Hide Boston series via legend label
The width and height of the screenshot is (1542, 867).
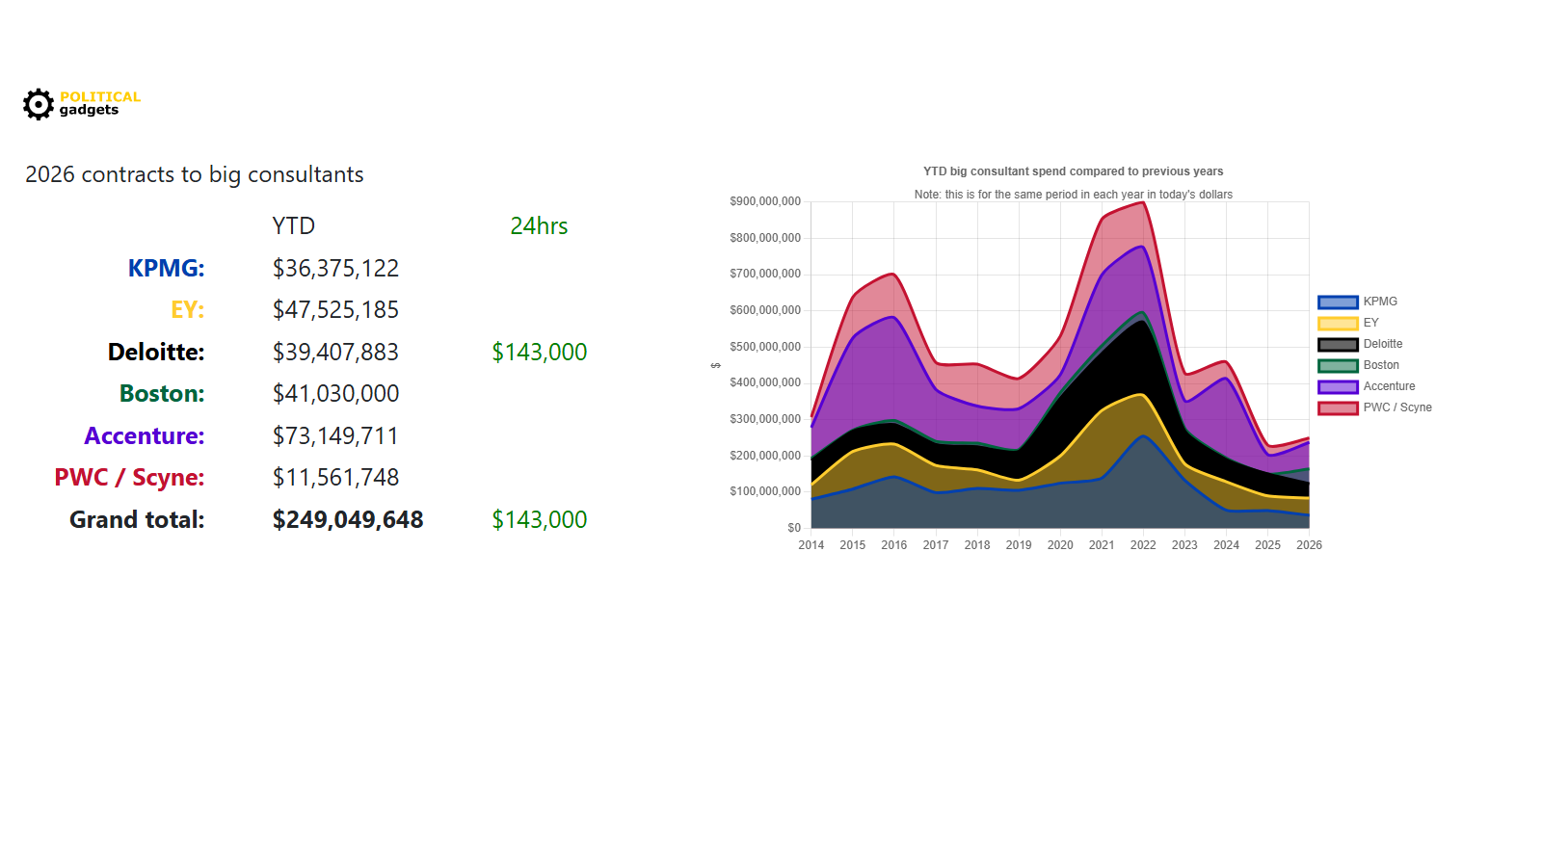point(1381,365)
